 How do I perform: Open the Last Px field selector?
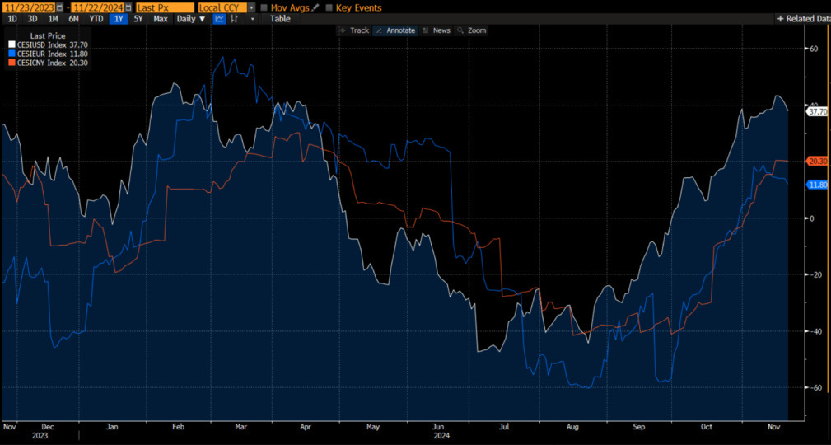tap(164, 8)
